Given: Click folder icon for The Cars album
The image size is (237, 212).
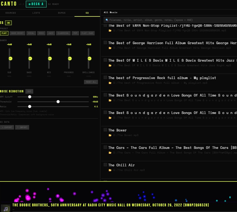Looking at the screenshot, I should click(110, 153).
